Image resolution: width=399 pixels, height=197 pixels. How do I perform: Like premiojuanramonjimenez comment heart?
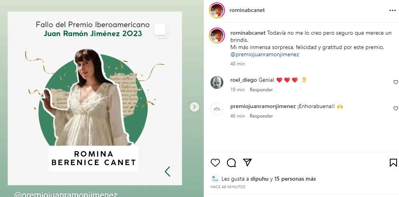396,108
